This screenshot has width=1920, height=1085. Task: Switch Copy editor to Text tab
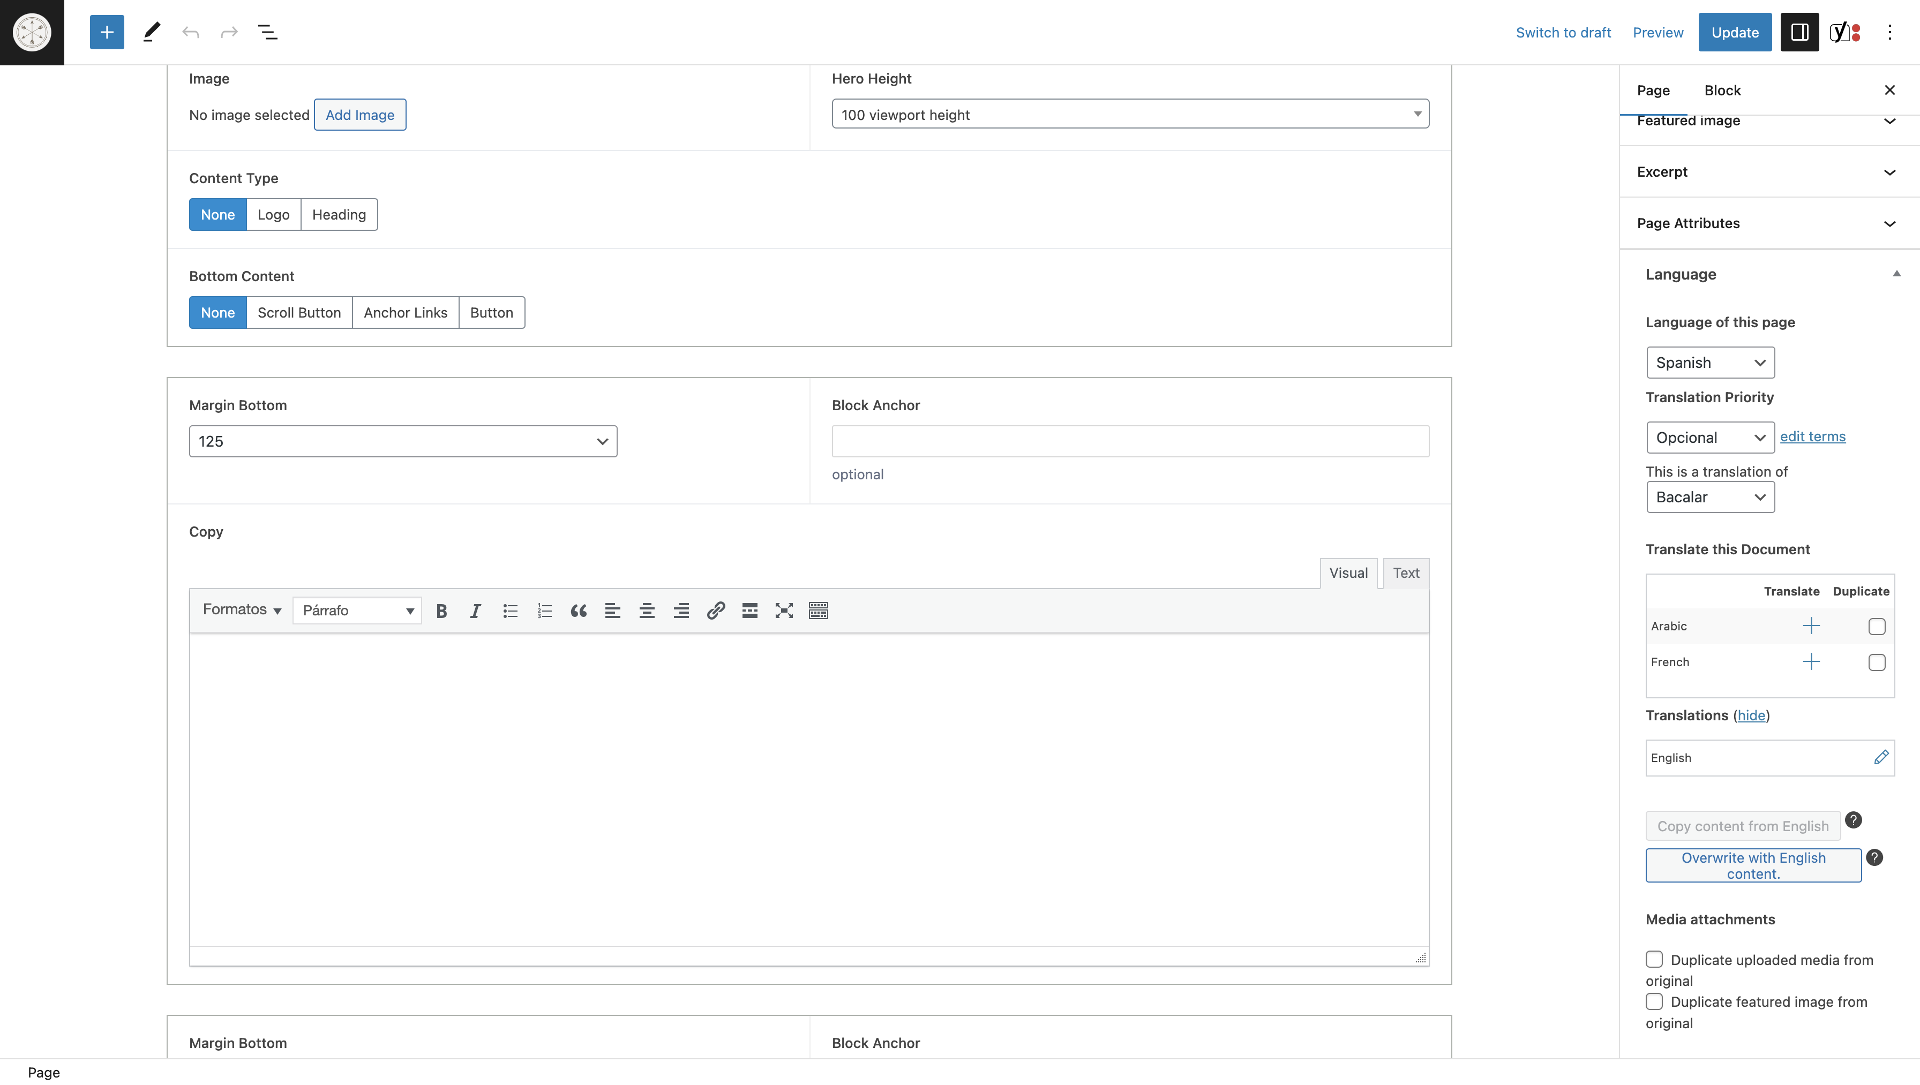pyautogui.click(x=1406, y=573)
